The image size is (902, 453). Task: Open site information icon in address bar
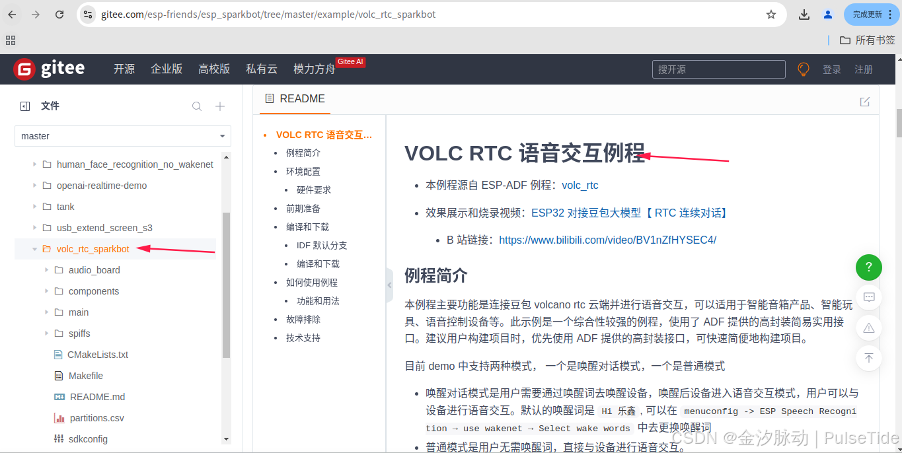(x=89, y=15)
